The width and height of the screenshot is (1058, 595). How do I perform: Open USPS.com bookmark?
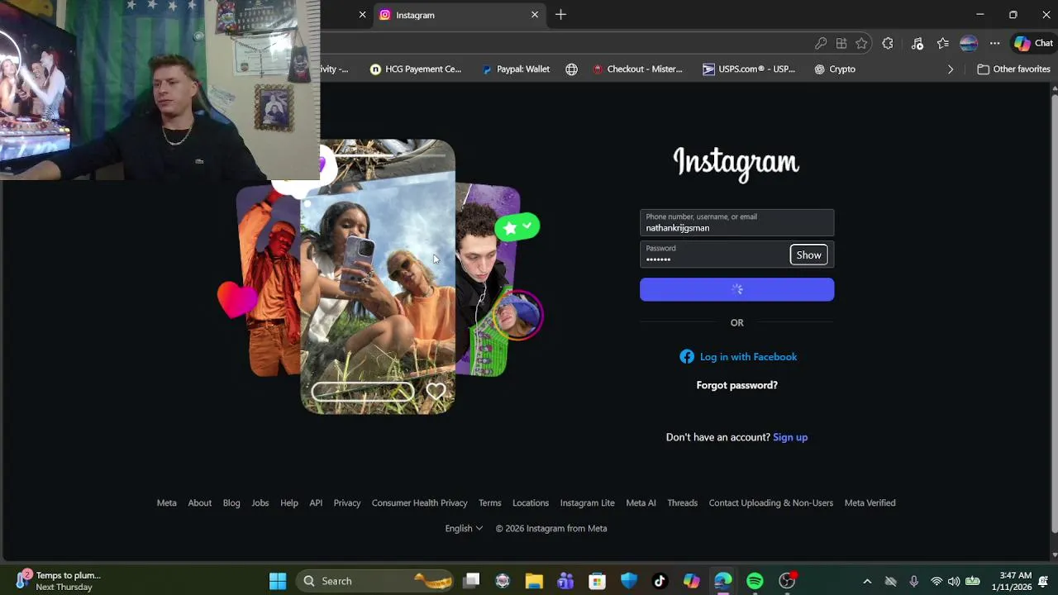coord(748,69)
